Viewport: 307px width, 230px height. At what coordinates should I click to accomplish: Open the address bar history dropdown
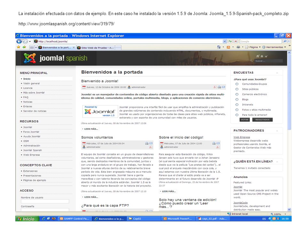(224, 41)
